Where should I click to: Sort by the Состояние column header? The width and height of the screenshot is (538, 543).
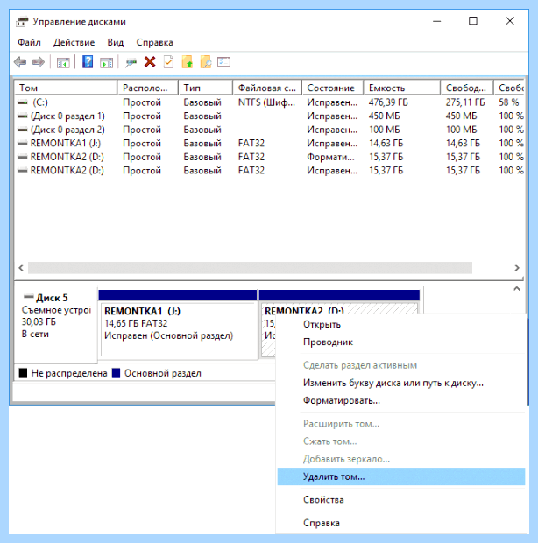click(333, 88)
